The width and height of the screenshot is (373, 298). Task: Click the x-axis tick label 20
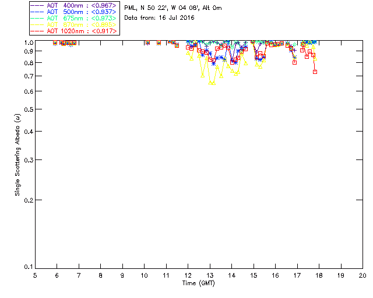point(363,275)
